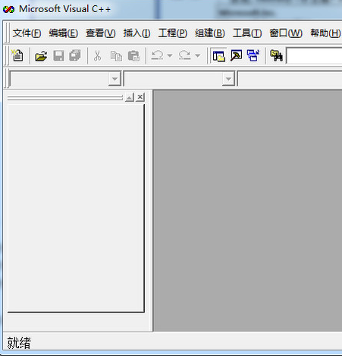Viewport: 342px width, 358px height.
Task: Open the 工具(T) menu
Action: pos(247,33)
